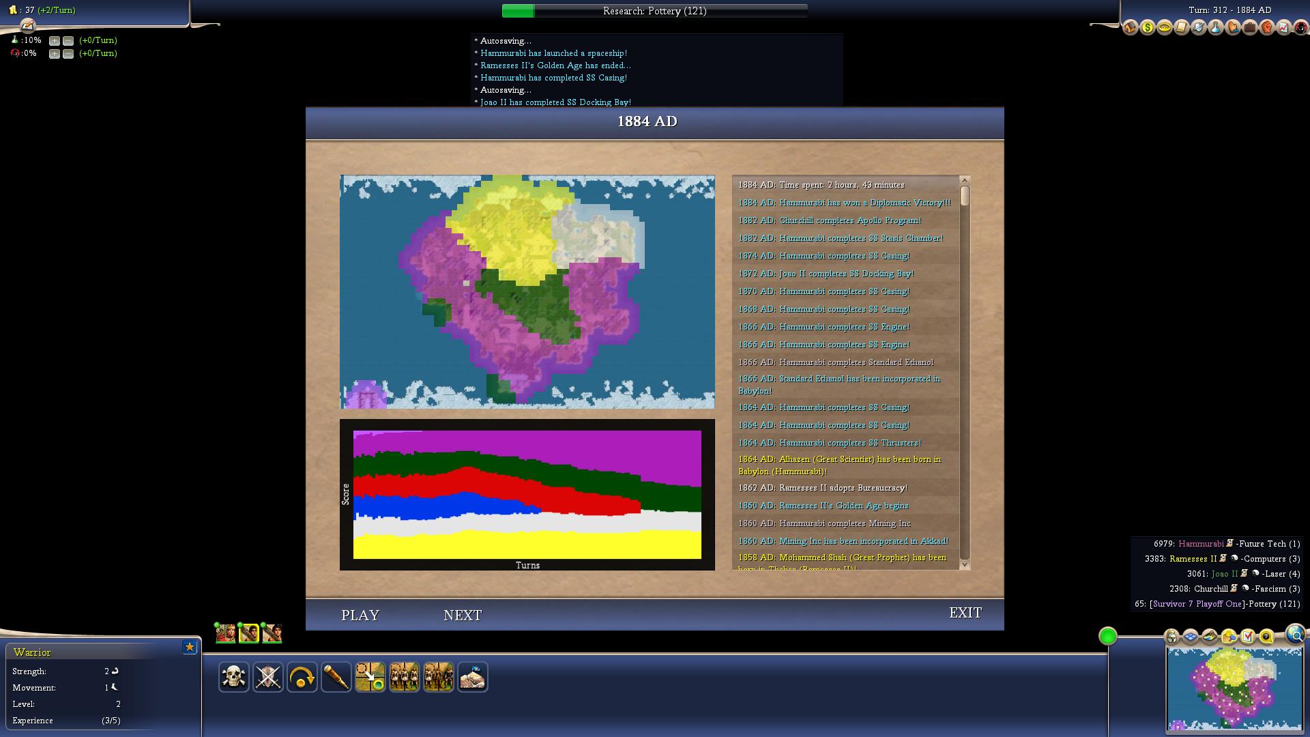Image resolution: width=1310 pixels, height=737 pixels.
Task: Open the Domestic Advisor house icon
Action: click(x=1131, y=27)
